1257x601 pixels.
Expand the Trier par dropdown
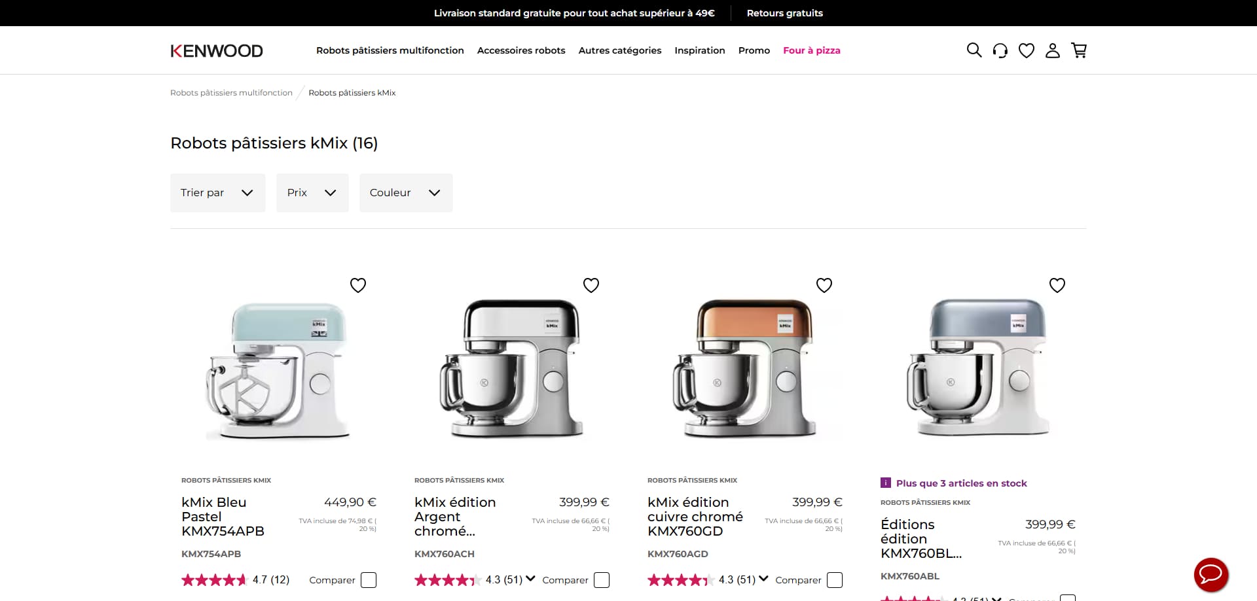tap(218, 193)
